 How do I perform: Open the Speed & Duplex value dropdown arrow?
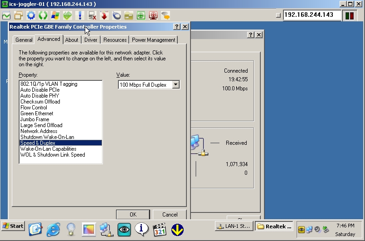pos(176,84)
